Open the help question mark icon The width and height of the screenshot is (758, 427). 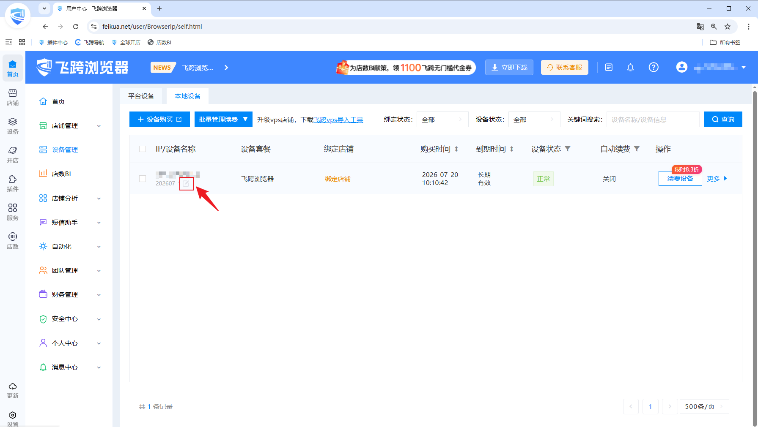pos(654,68)
